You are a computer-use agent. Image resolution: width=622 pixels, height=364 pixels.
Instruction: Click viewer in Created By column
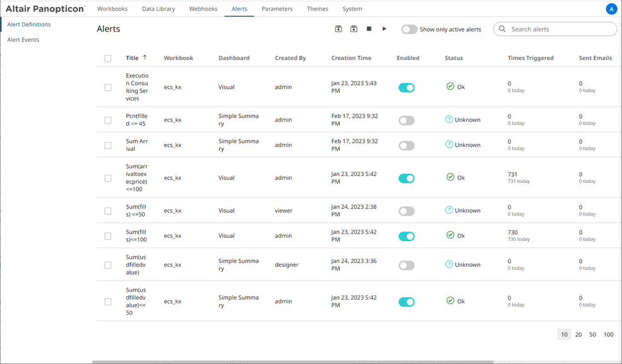[284, 210]
